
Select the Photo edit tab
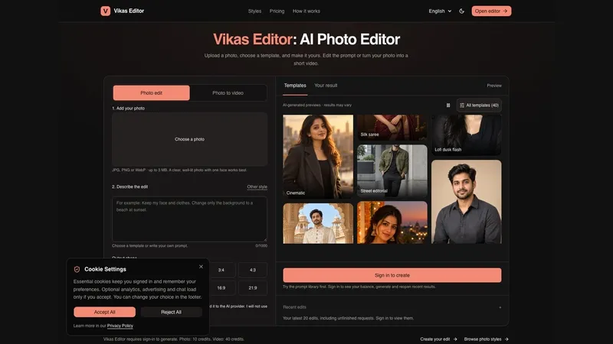[x=151, y=92]
